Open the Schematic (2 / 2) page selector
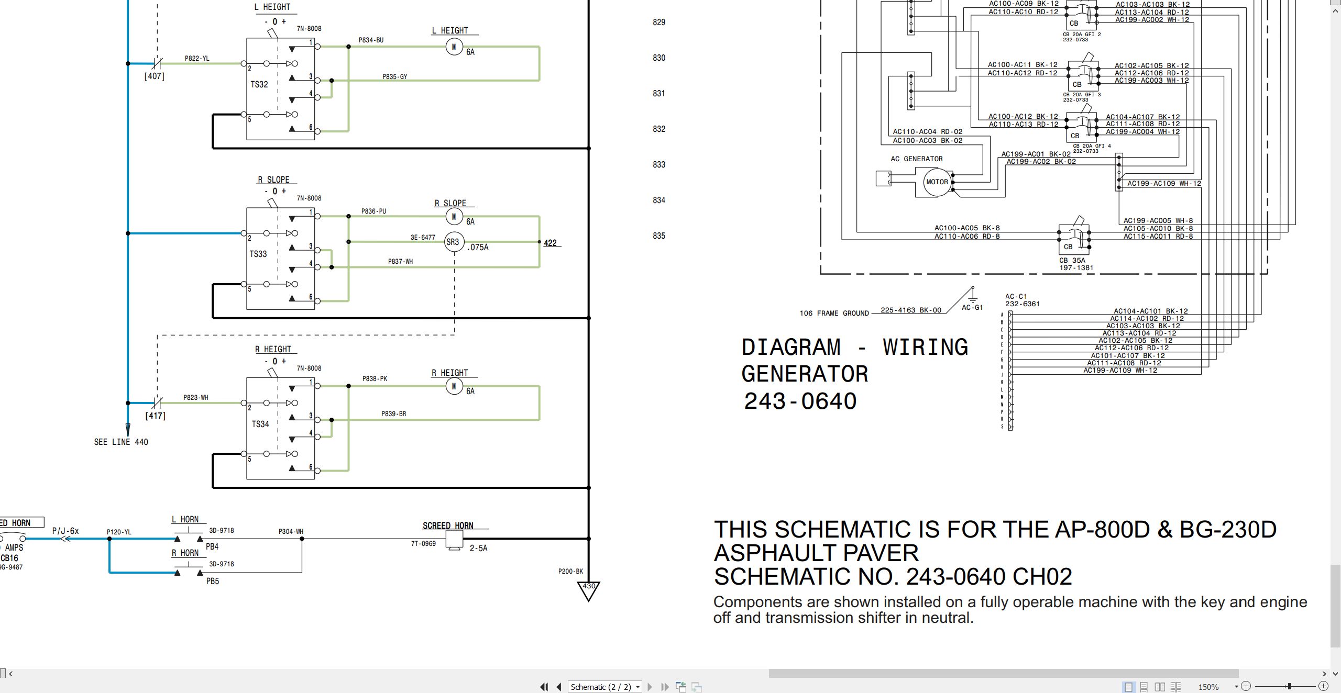The height and width of the screenshot is (693, 1341). [605, 687]
